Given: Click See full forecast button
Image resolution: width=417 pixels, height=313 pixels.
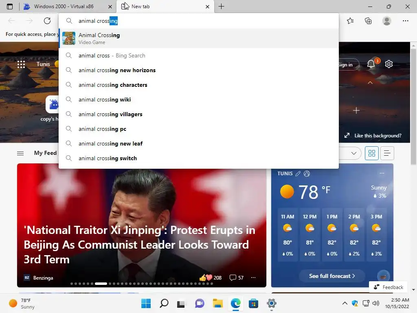Looking at the screenshot, I should pyautogui.click(x=331, y=276).
